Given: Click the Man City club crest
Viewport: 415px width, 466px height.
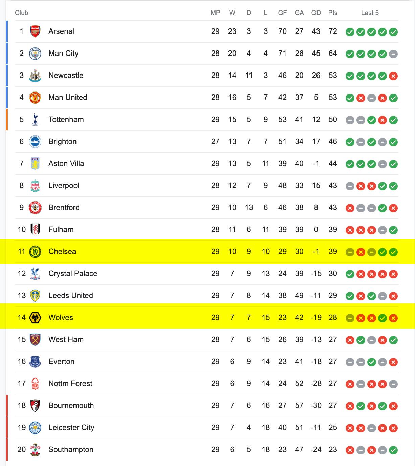Looking at the screenshot, I should click(35, 54).
